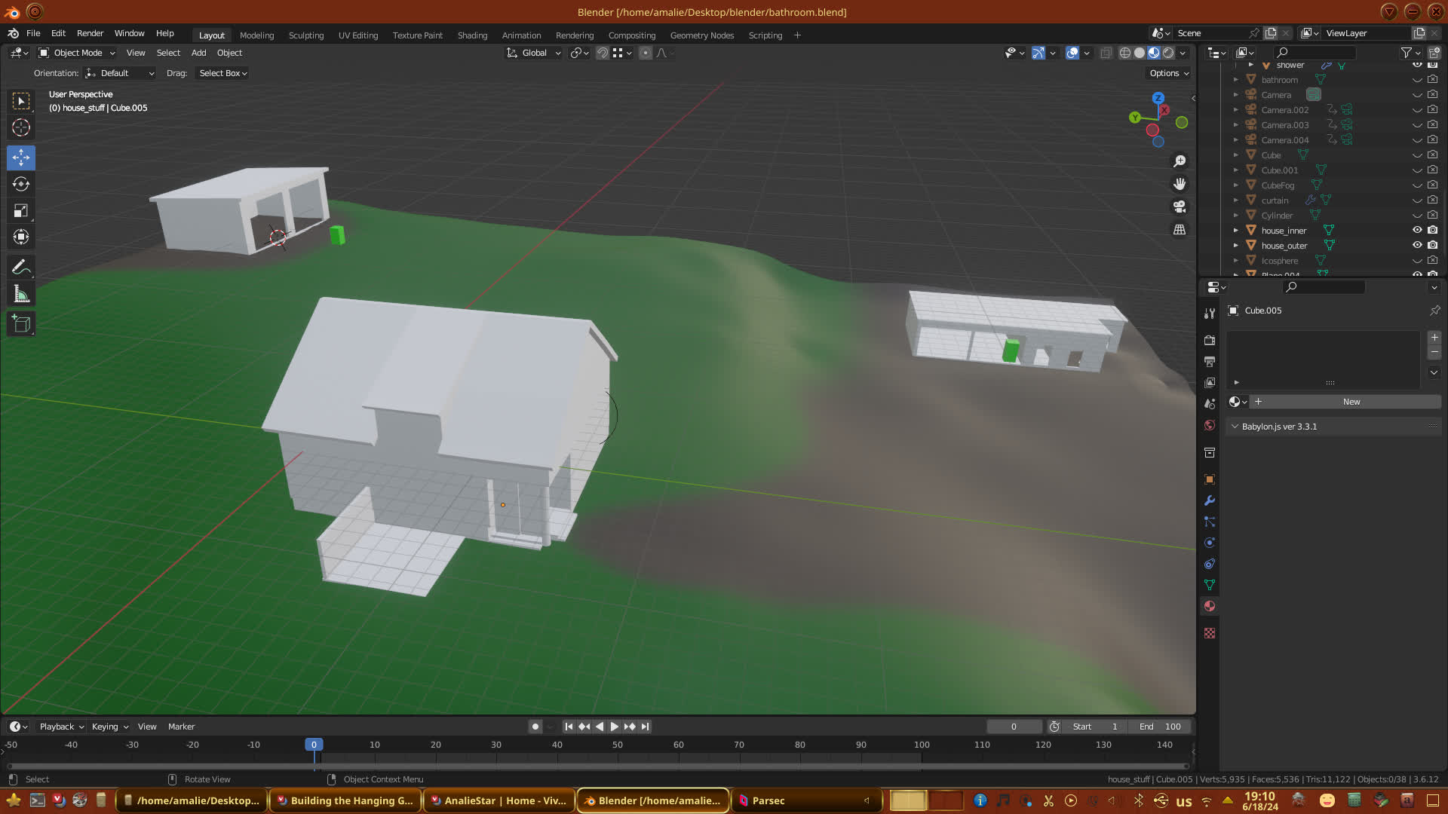Select the Move tool in toolbar

click(x=21, y=158)
